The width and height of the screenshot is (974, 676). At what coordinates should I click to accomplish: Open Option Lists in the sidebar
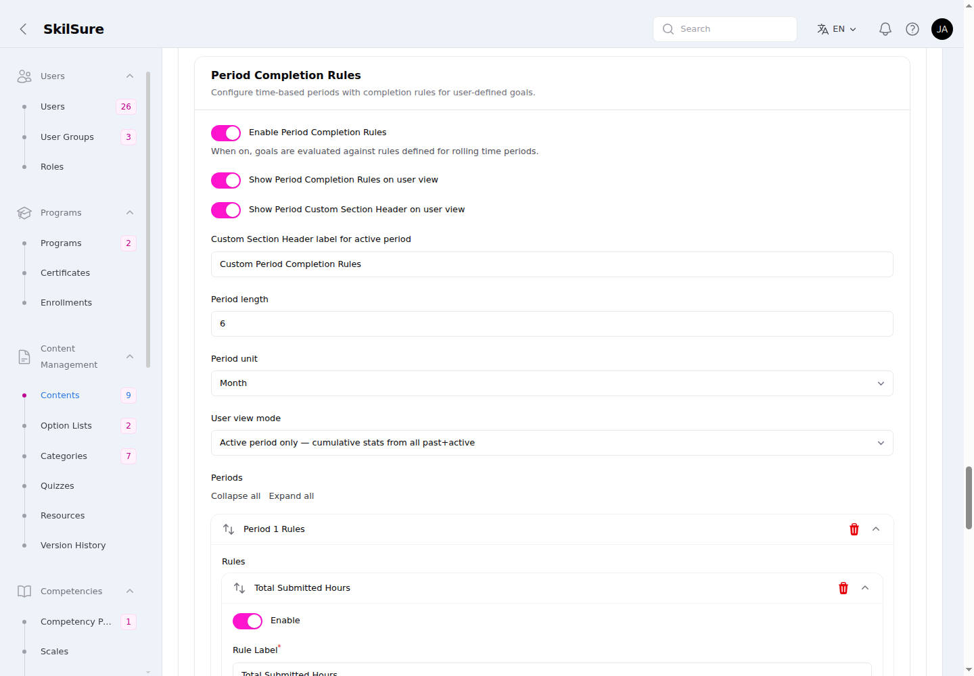click(x=66, y=426)
